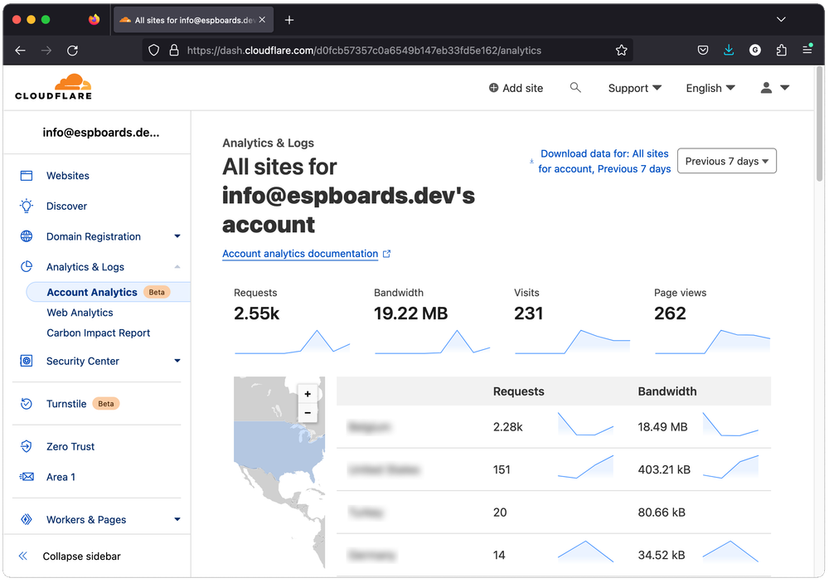Zoom in on the map
The height and width of the screenshot is (583, 829).
pos(308,394)
